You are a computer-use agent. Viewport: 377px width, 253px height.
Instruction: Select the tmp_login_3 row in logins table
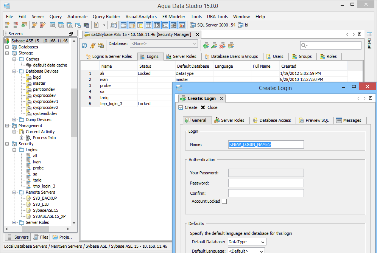(x=127, y=104)
